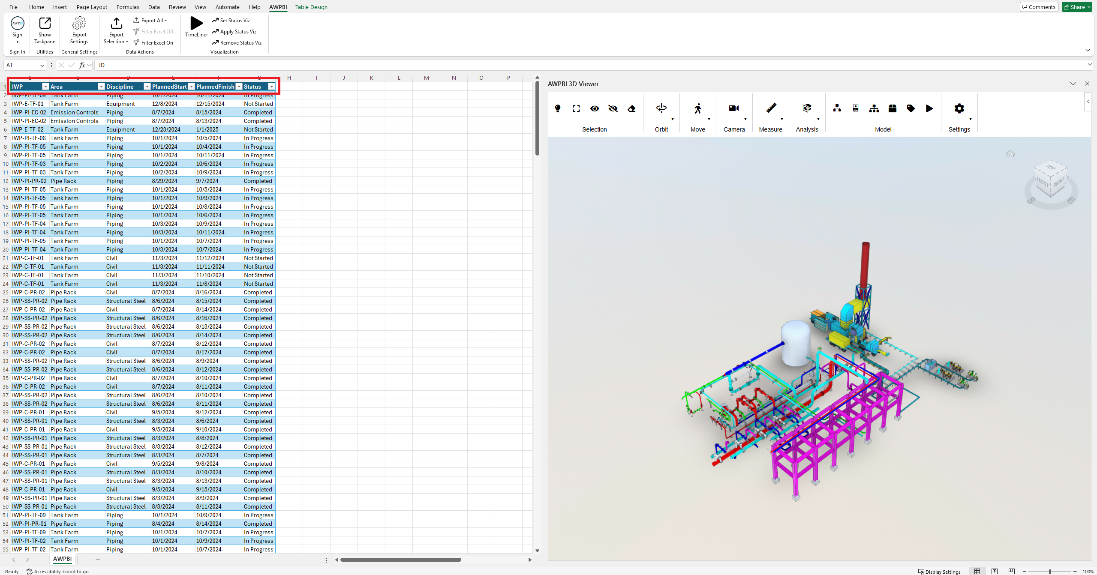Screen dimensions: 1097x575
Task: Open the File menu
Action: point(13,7)
